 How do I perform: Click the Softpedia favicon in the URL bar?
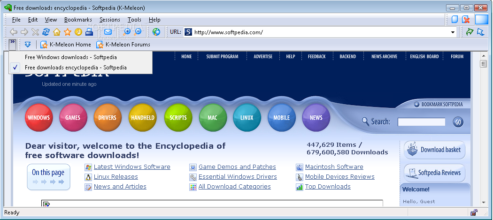click(x=188, y=32)
